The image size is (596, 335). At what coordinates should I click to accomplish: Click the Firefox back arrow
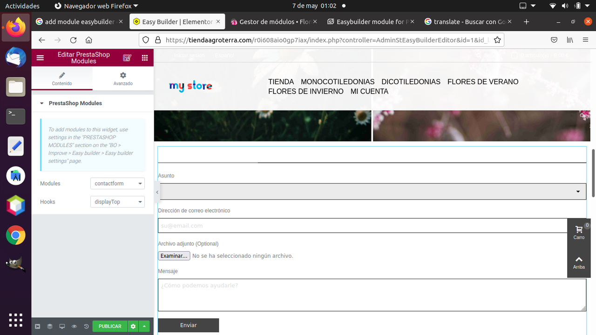(42, 40)
